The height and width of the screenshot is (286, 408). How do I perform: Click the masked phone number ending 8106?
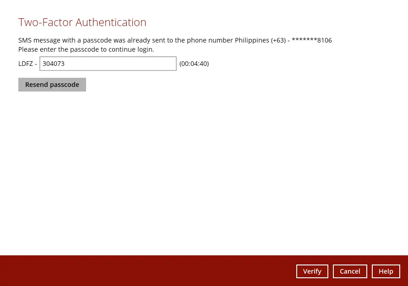coord(312,40)
